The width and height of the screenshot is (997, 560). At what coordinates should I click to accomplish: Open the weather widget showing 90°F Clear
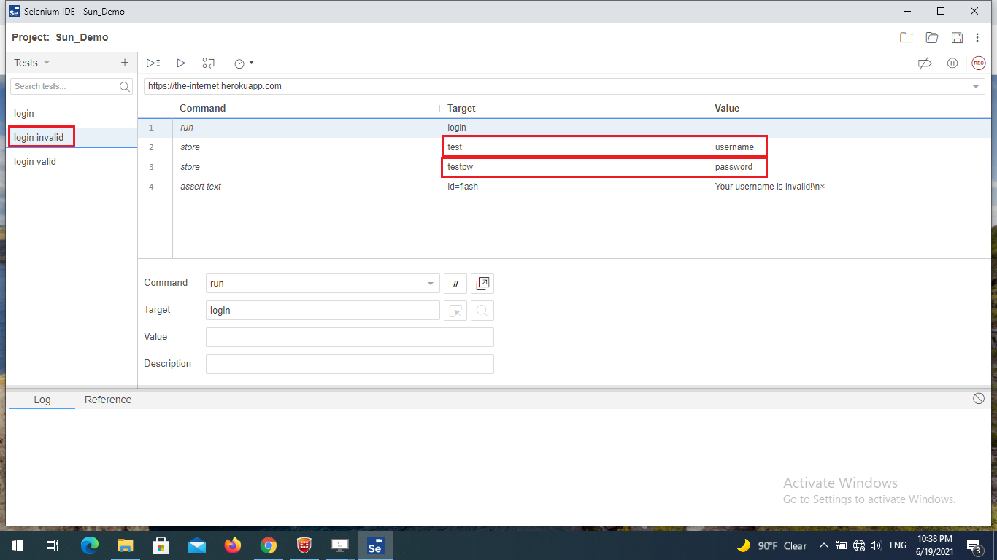click(771, 545)
